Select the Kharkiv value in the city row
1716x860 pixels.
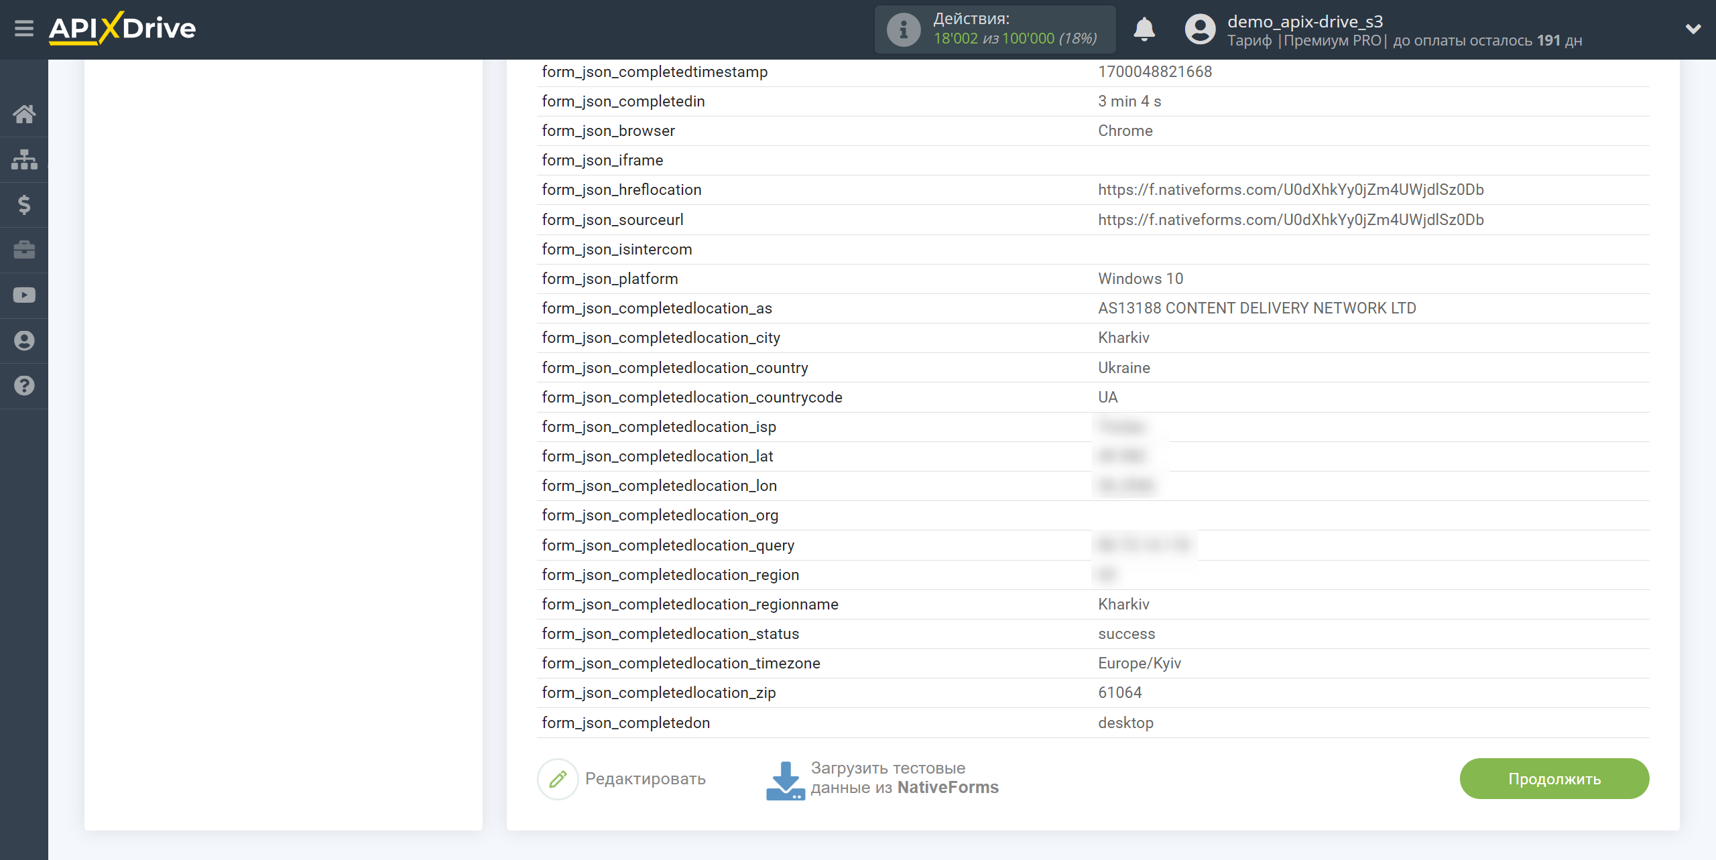coord(1123,338)
